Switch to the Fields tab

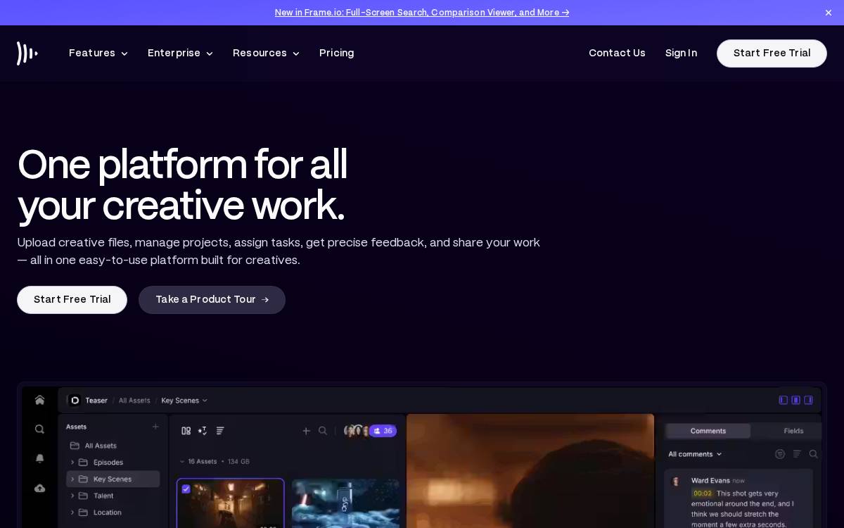pyautogui.click(x=793, y=431)
